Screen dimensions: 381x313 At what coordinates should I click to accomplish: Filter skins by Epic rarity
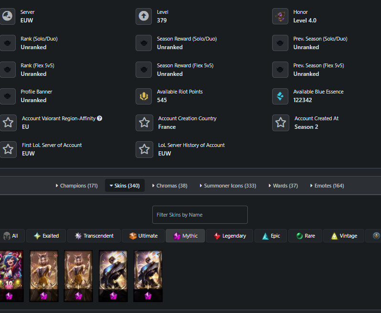271,236
